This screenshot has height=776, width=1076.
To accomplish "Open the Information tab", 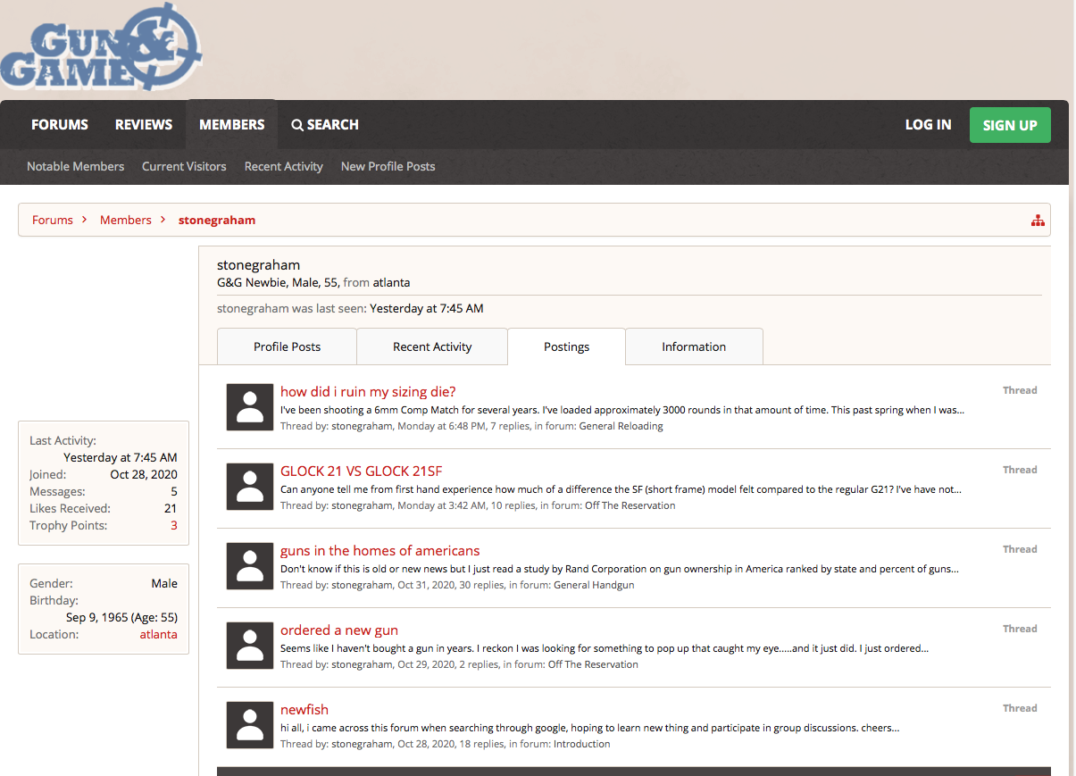I will click(693, 346).
